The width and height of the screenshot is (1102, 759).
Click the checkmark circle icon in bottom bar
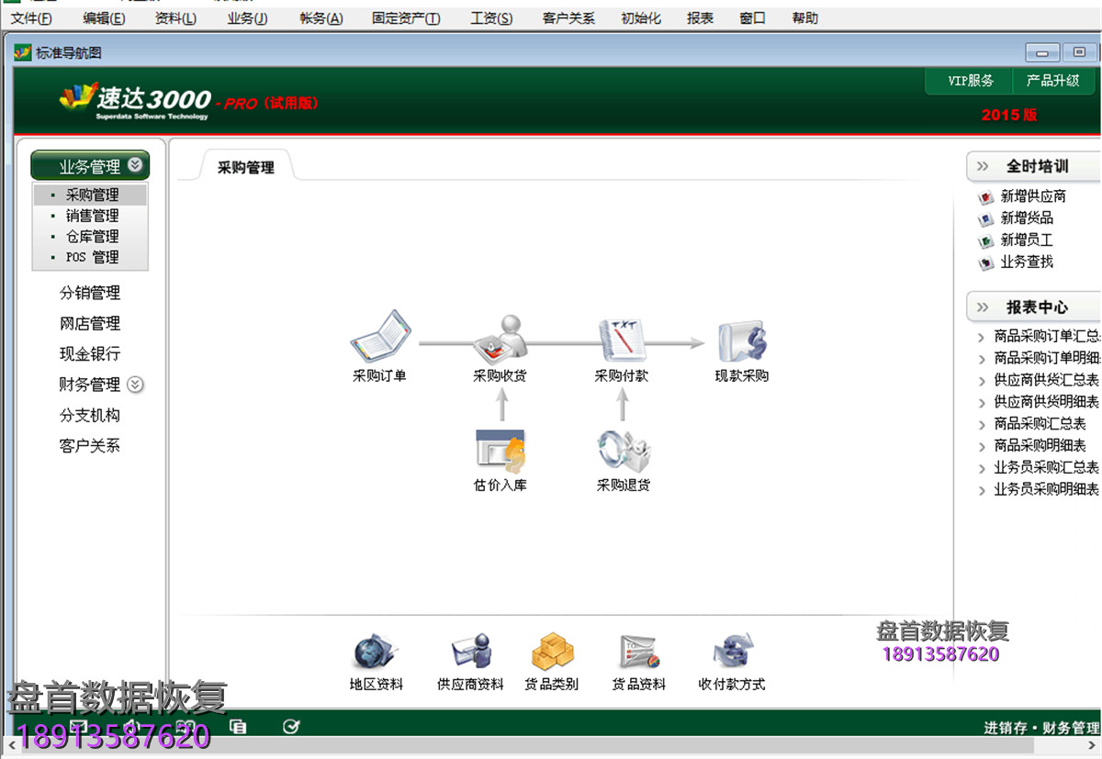[x=291, y=727]
